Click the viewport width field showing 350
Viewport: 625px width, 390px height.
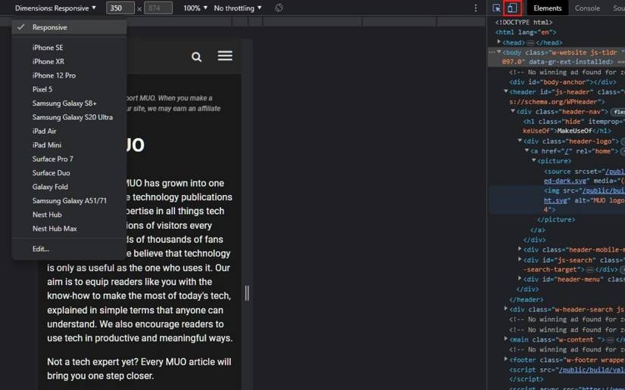point(120,8)
